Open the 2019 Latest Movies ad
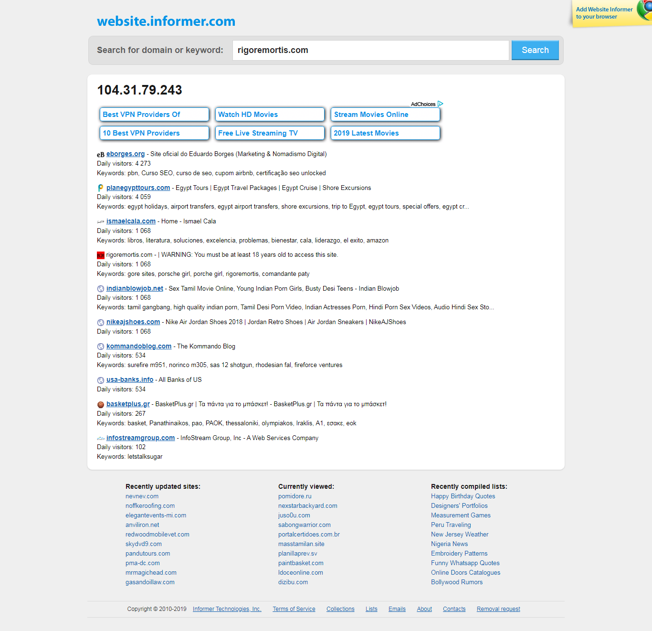Image resolution: width=652 pixels, height=631 pixels. [x=386, y=133]
